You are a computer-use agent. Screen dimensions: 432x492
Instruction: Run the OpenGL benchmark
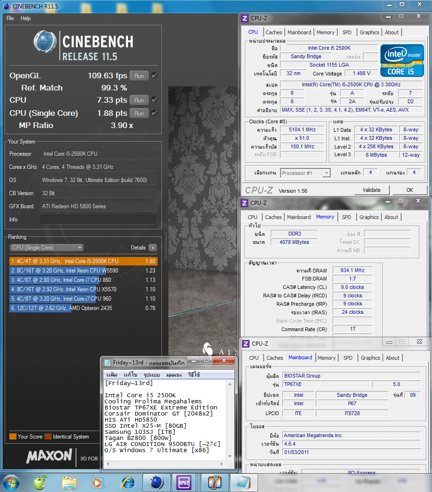tap(139, 76)
